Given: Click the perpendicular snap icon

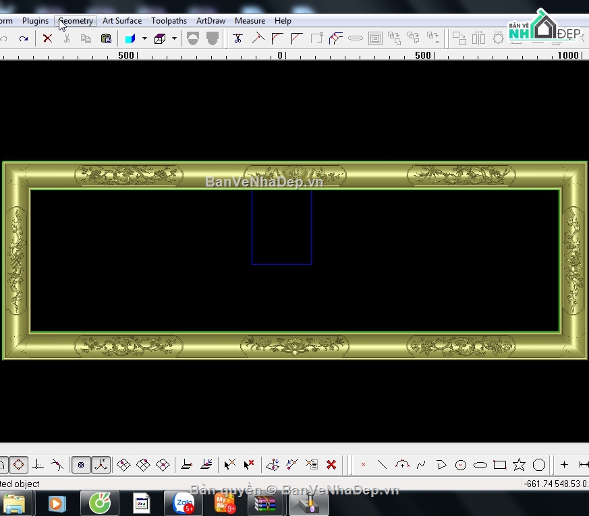Looking at the screenshot, I should [x=38, y=465].
